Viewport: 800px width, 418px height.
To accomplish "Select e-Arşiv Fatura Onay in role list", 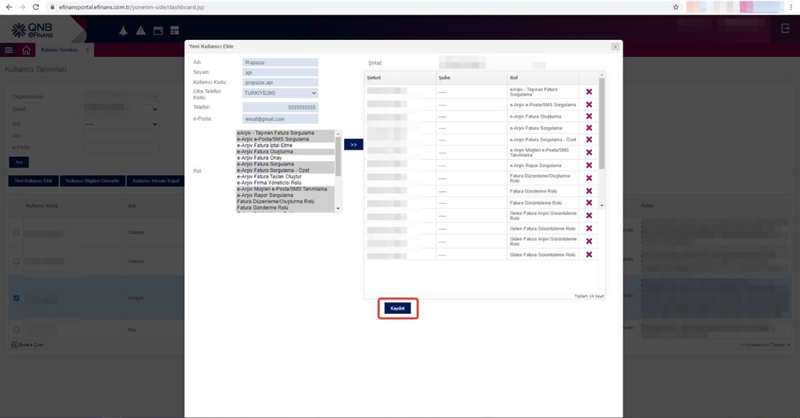I will [x=285, y=158].
